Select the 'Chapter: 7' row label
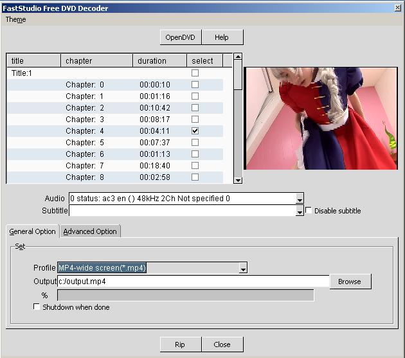Viewport: 405px width, 358px height. [x=85, y=166]
